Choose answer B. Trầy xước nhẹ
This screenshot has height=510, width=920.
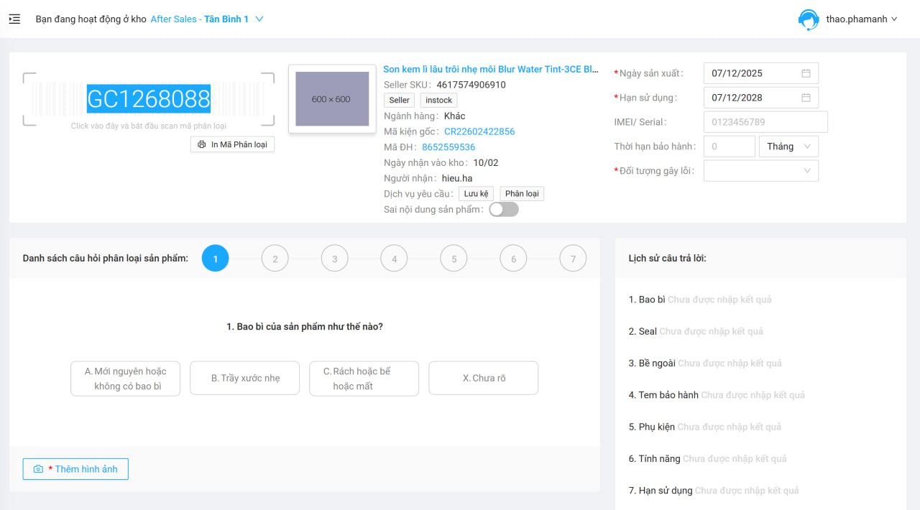(x=244, y=379)
